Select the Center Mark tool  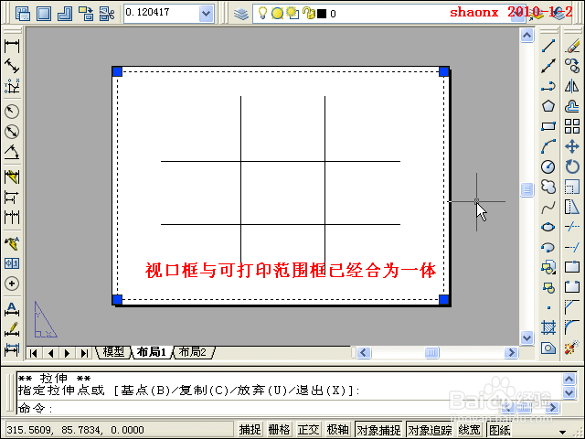[12, 284]
